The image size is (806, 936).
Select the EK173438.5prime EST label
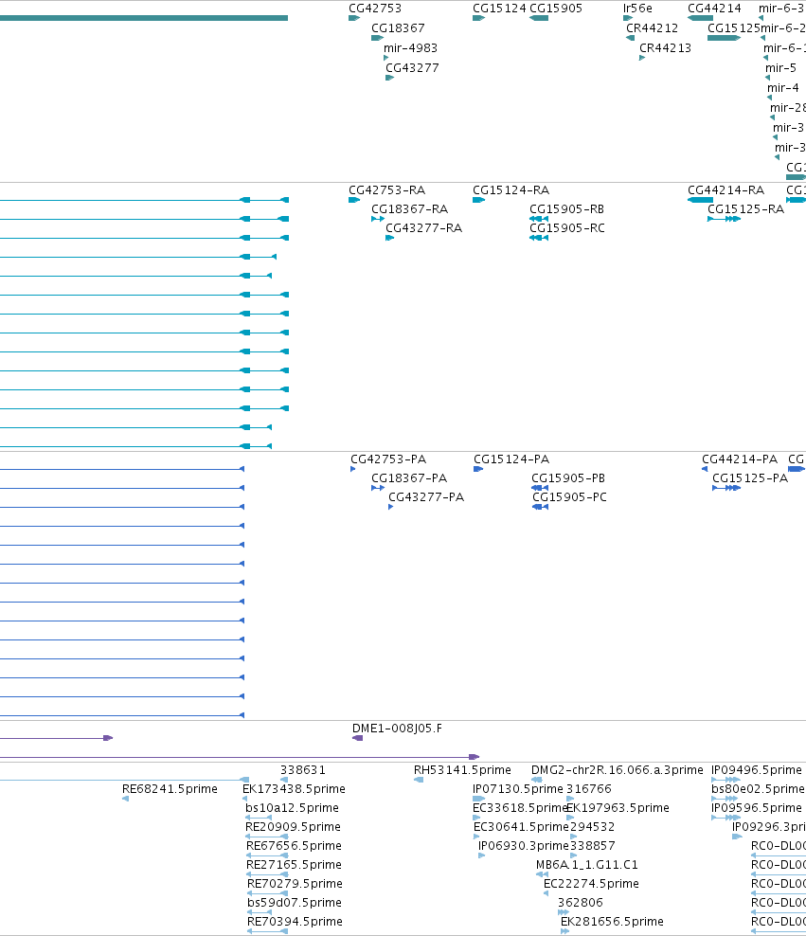pos(295,789)
